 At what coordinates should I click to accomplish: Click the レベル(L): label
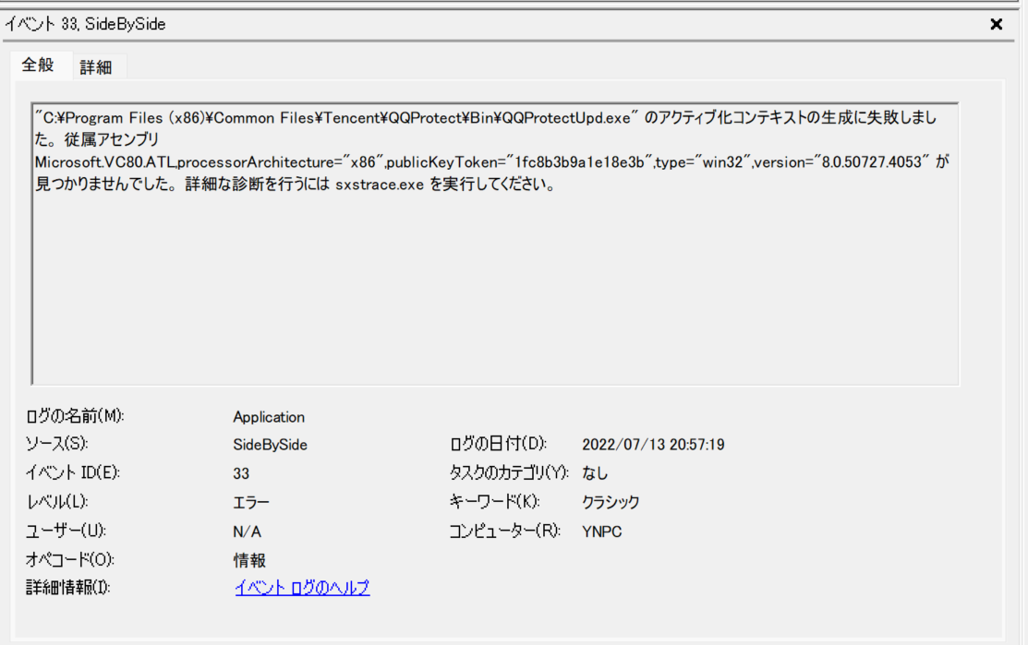[x=57, y=502]
